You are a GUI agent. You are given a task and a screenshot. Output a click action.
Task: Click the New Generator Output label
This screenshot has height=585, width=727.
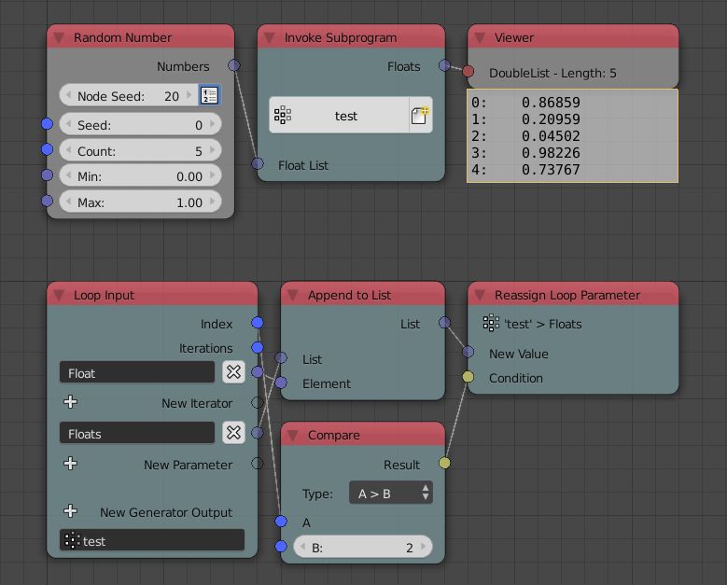click(x=166, y=512)
